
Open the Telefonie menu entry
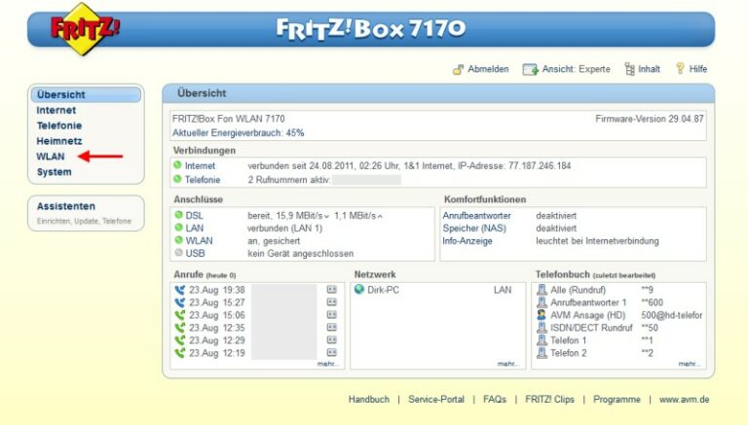click(x=59, y=125)
